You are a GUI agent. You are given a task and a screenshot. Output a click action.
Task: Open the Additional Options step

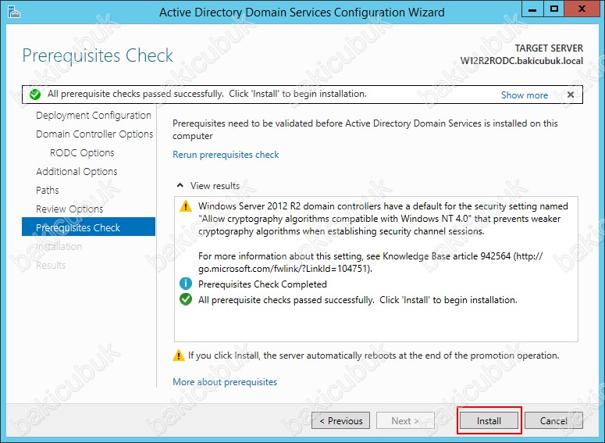point(77,171)
